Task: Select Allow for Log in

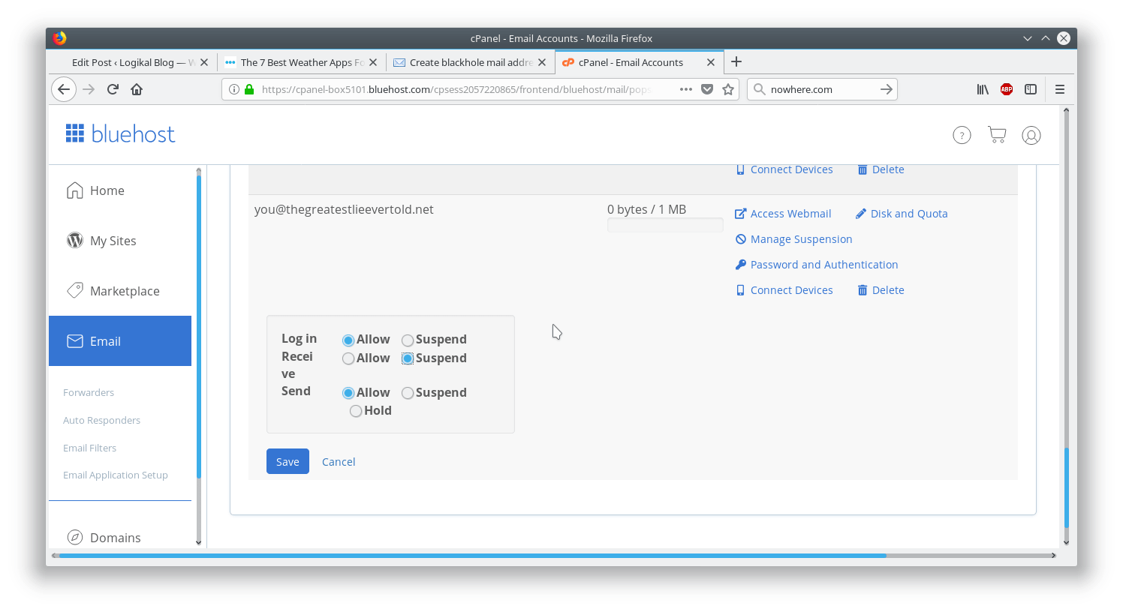Action: click(x=348, y=340)
